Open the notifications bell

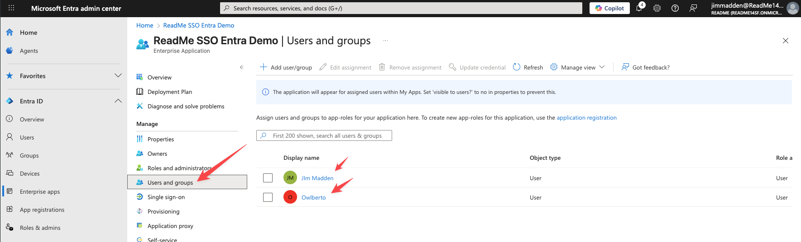point(639,8)
